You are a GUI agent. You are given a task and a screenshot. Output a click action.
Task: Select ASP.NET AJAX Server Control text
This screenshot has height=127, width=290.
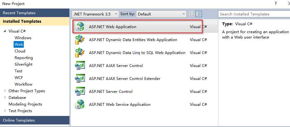[x=116, y=66]
